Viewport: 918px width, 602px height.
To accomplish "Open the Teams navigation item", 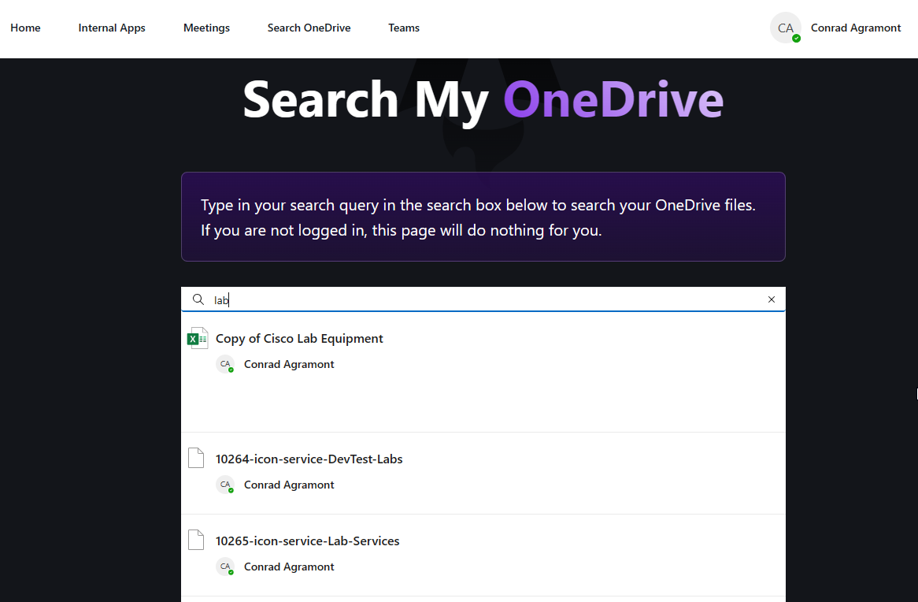I will click(404, 28).
